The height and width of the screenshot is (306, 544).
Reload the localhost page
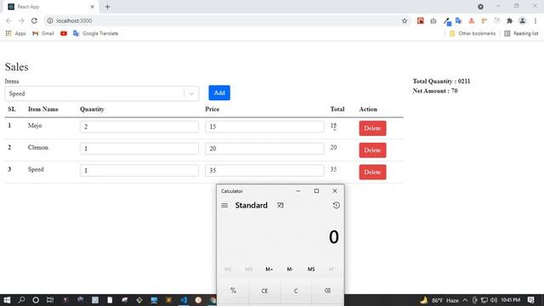pyautogui.click(x=34, y=20)
